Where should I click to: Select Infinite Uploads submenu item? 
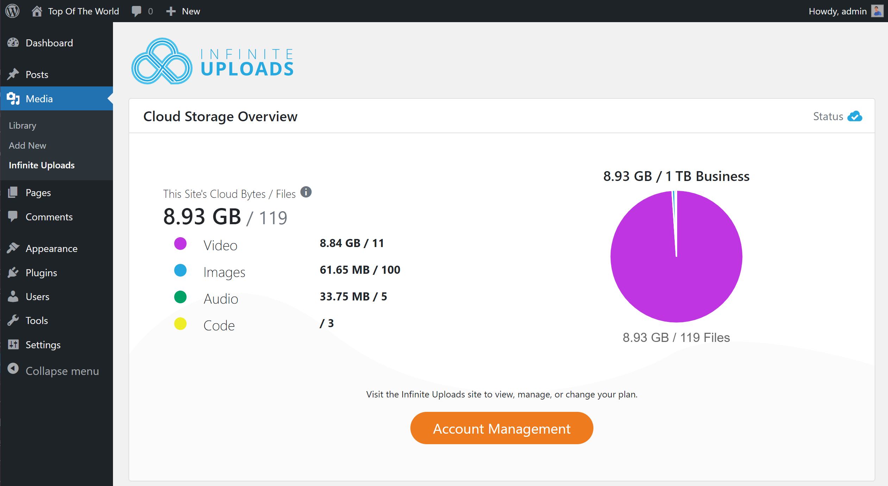[x=42, y=165]
